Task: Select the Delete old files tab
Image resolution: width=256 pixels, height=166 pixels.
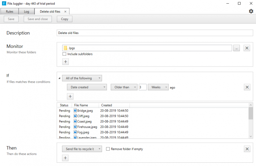Action: pyautogui.click(x=50, y=12)
